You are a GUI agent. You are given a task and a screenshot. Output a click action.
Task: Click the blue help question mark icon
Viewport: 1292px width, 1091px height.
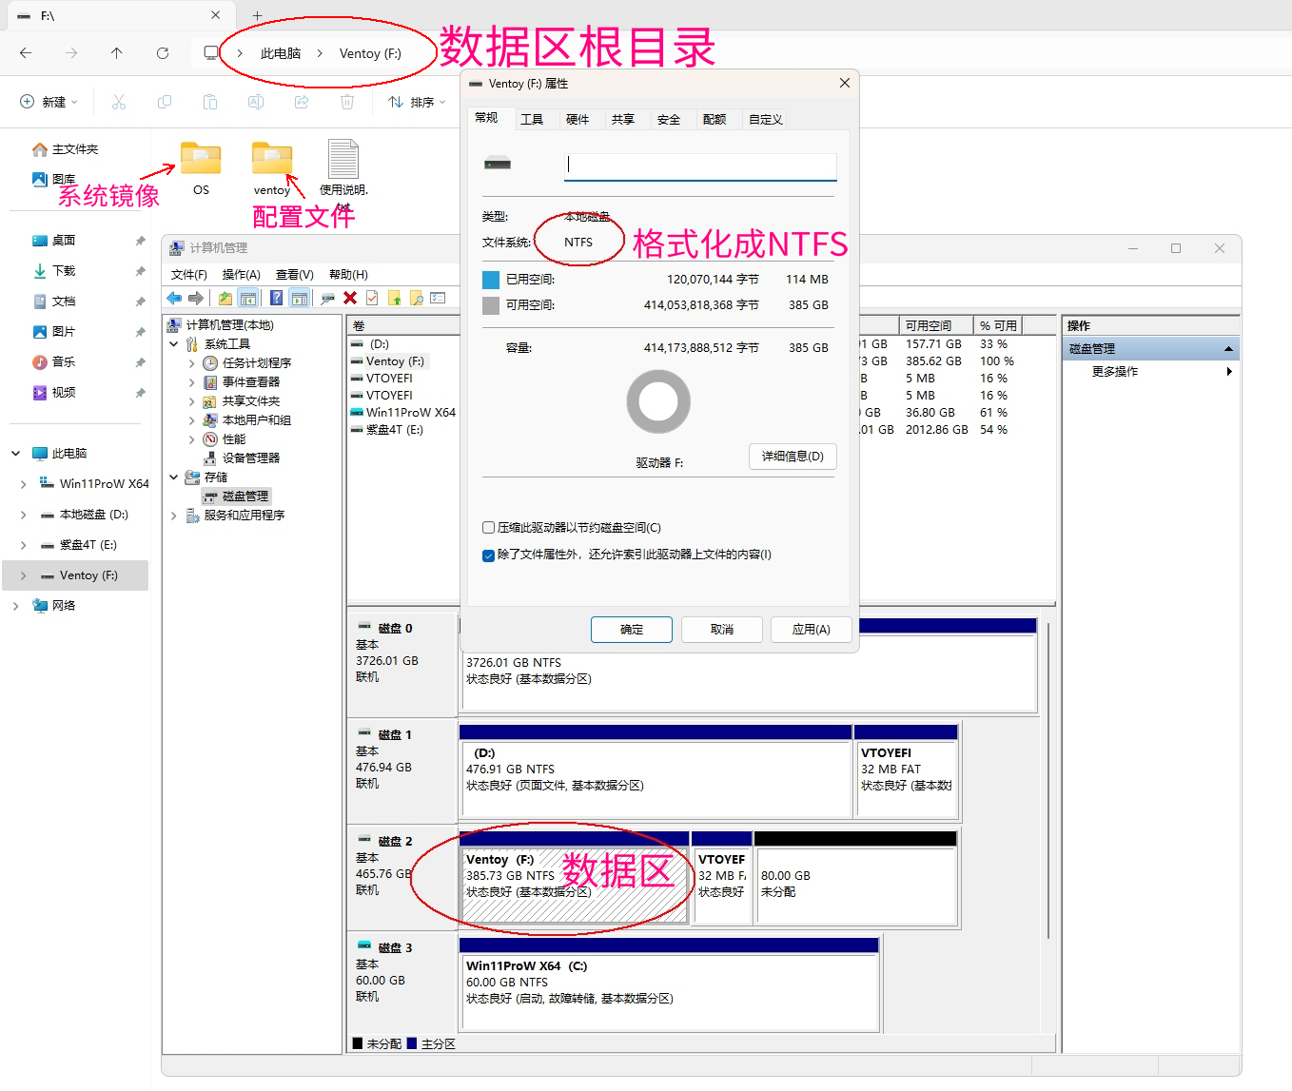(x=276, y=299)
